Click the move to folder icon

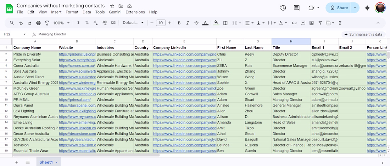point(121,6)
